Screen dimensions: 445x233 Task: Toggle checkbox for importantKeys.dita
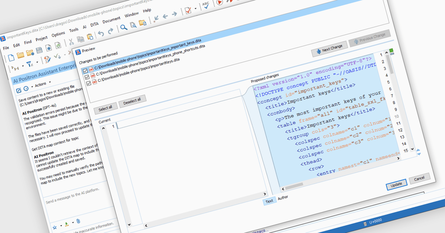89,83
